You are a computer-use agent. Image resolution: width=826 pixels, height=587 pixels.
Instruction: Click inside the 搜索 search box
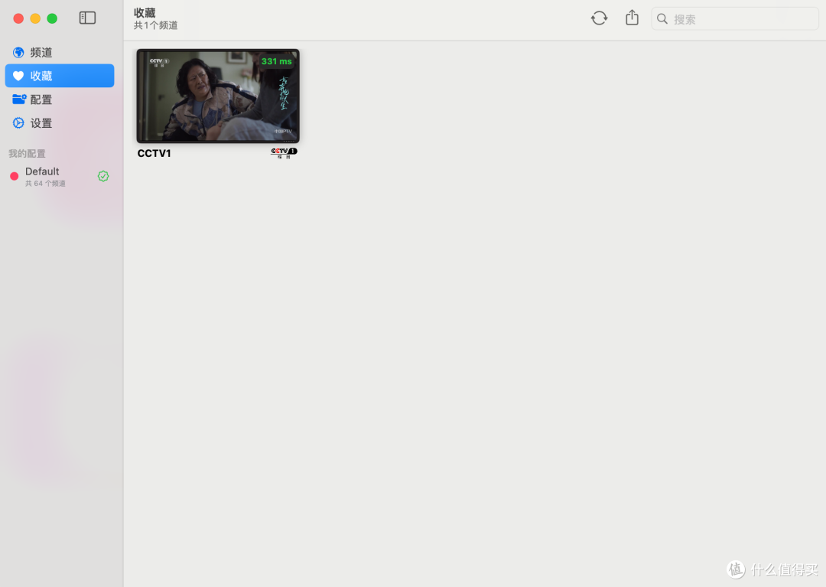[734, 18]
